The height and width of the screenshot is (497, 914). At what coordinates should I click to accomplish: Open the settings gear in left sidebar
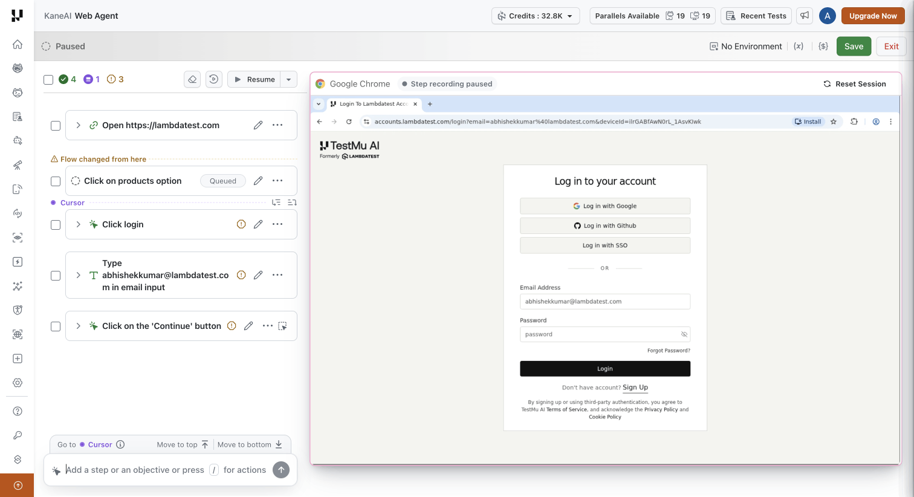pyautogui.click(x=18, y=383)
